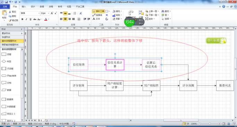237x127 pixels.
Task: Toggle Italic formatting
Action: tap(26, 19)
